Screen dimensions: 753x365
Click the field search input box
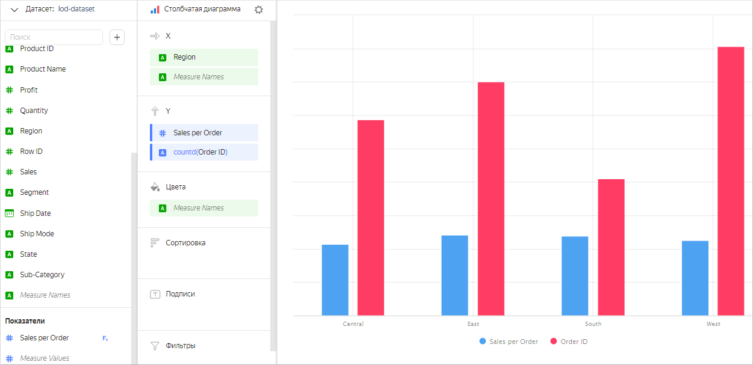54,37
